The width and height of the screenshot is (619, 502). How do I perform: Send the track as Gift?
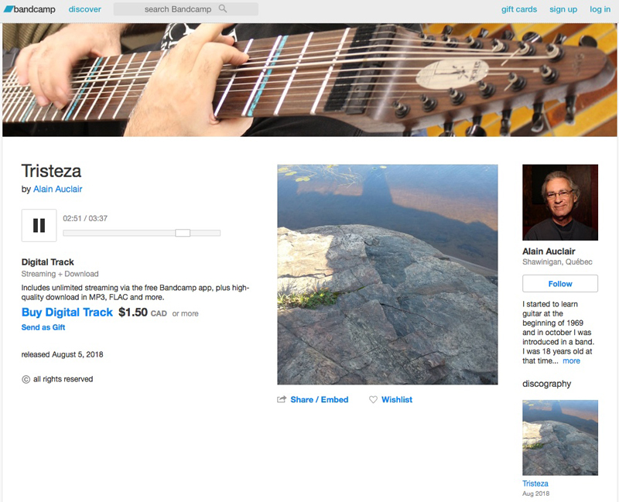coord(43,327)
